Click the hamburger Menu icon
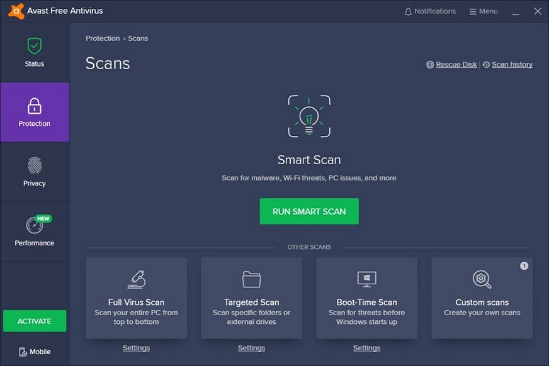 pyautogui.click(x=473, y=11)
